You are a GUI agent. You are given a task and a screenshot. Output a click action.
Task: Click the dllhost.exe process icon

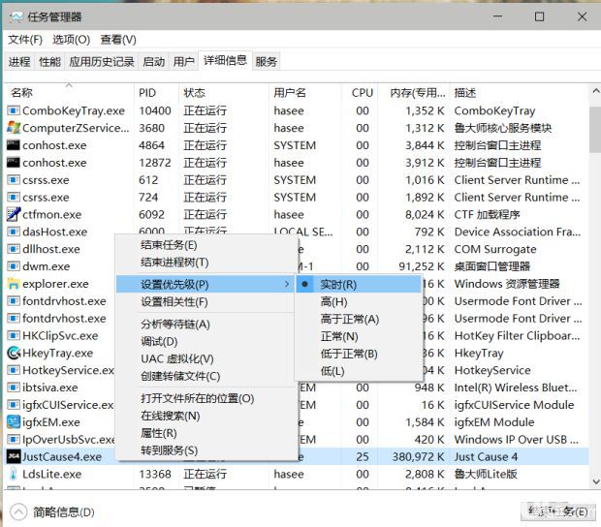point(13,249)
